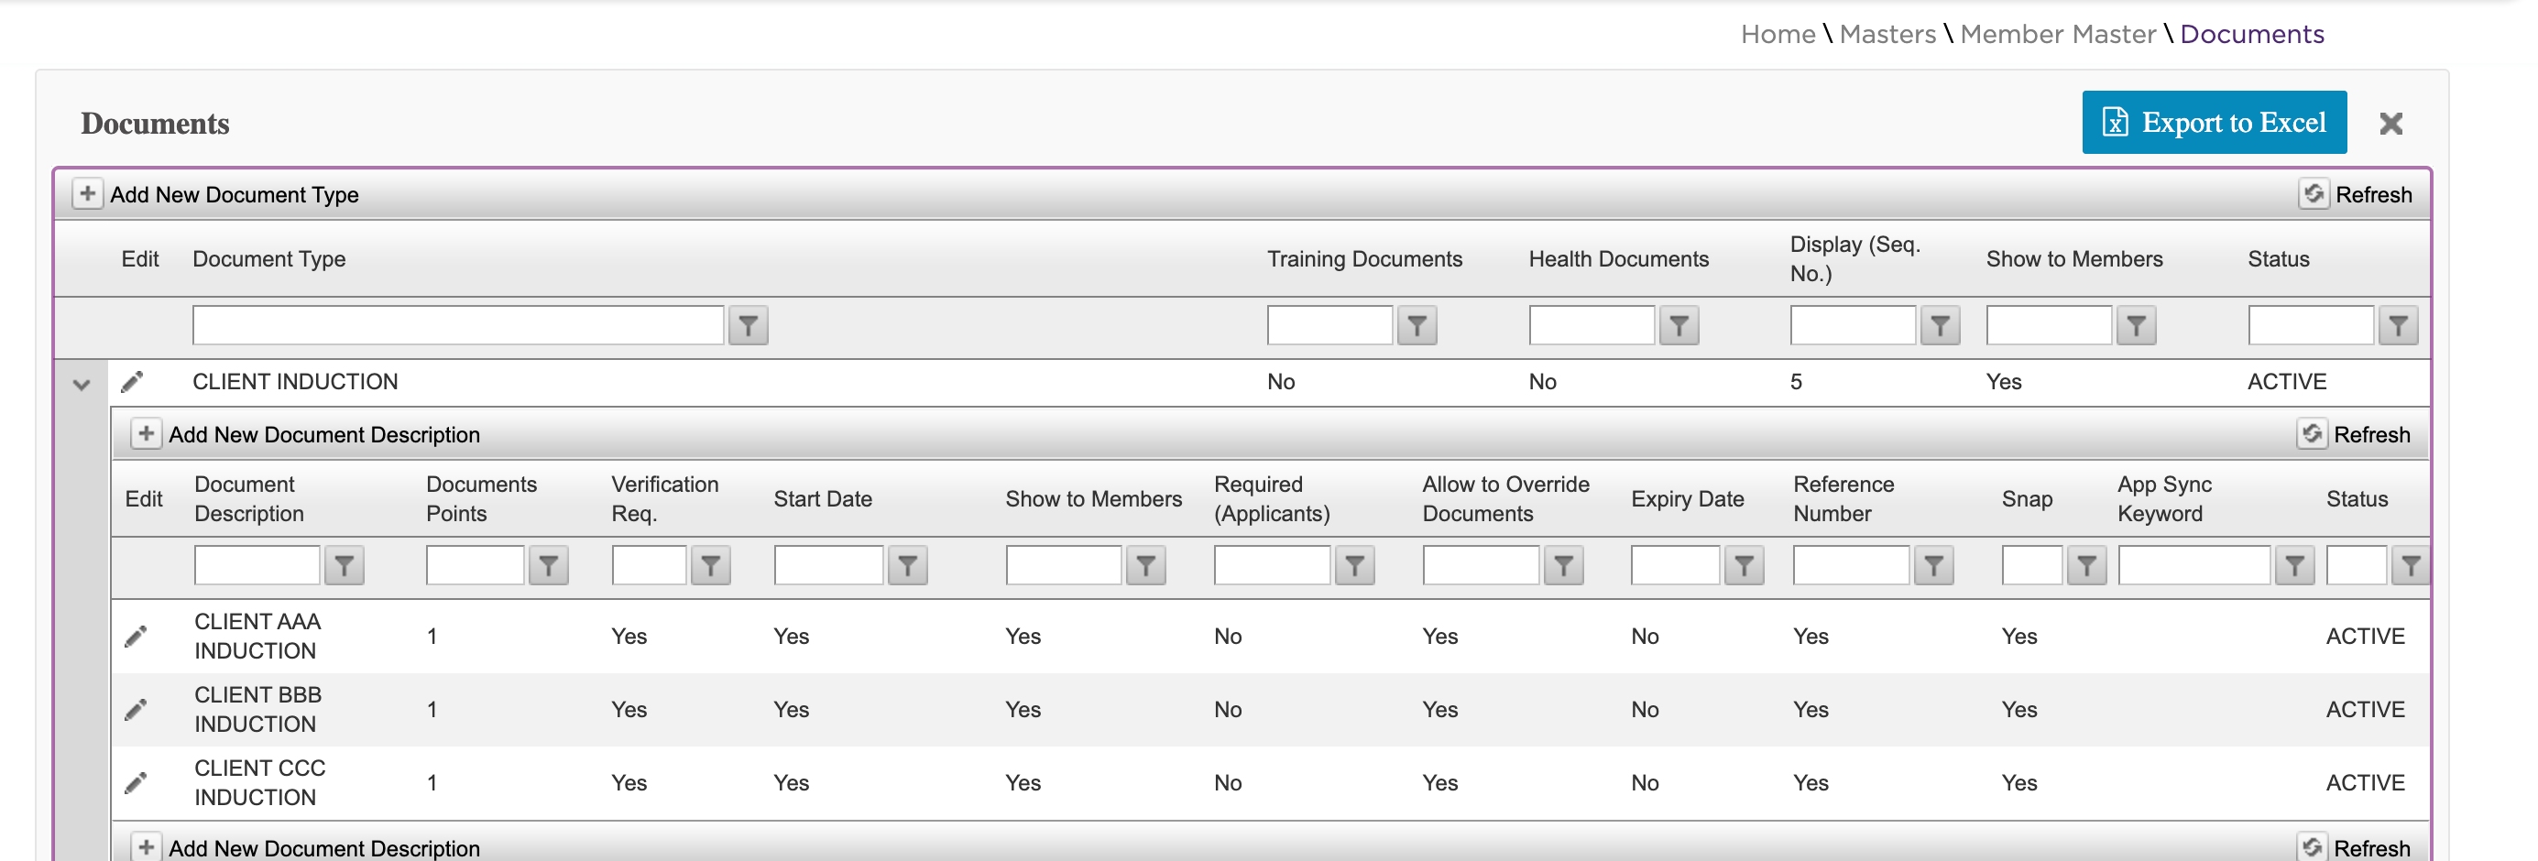Screen dimensions: 2538x861
Task: Open Member Master breadcrumb link
Action: point(2058,35)
